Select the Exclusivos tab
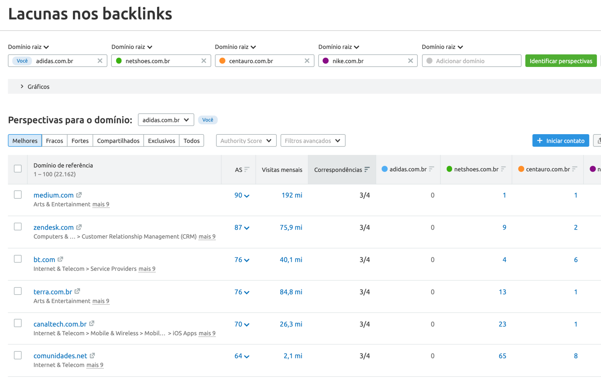601x379 pixels. pyautogui.click(x=162, y=141)
